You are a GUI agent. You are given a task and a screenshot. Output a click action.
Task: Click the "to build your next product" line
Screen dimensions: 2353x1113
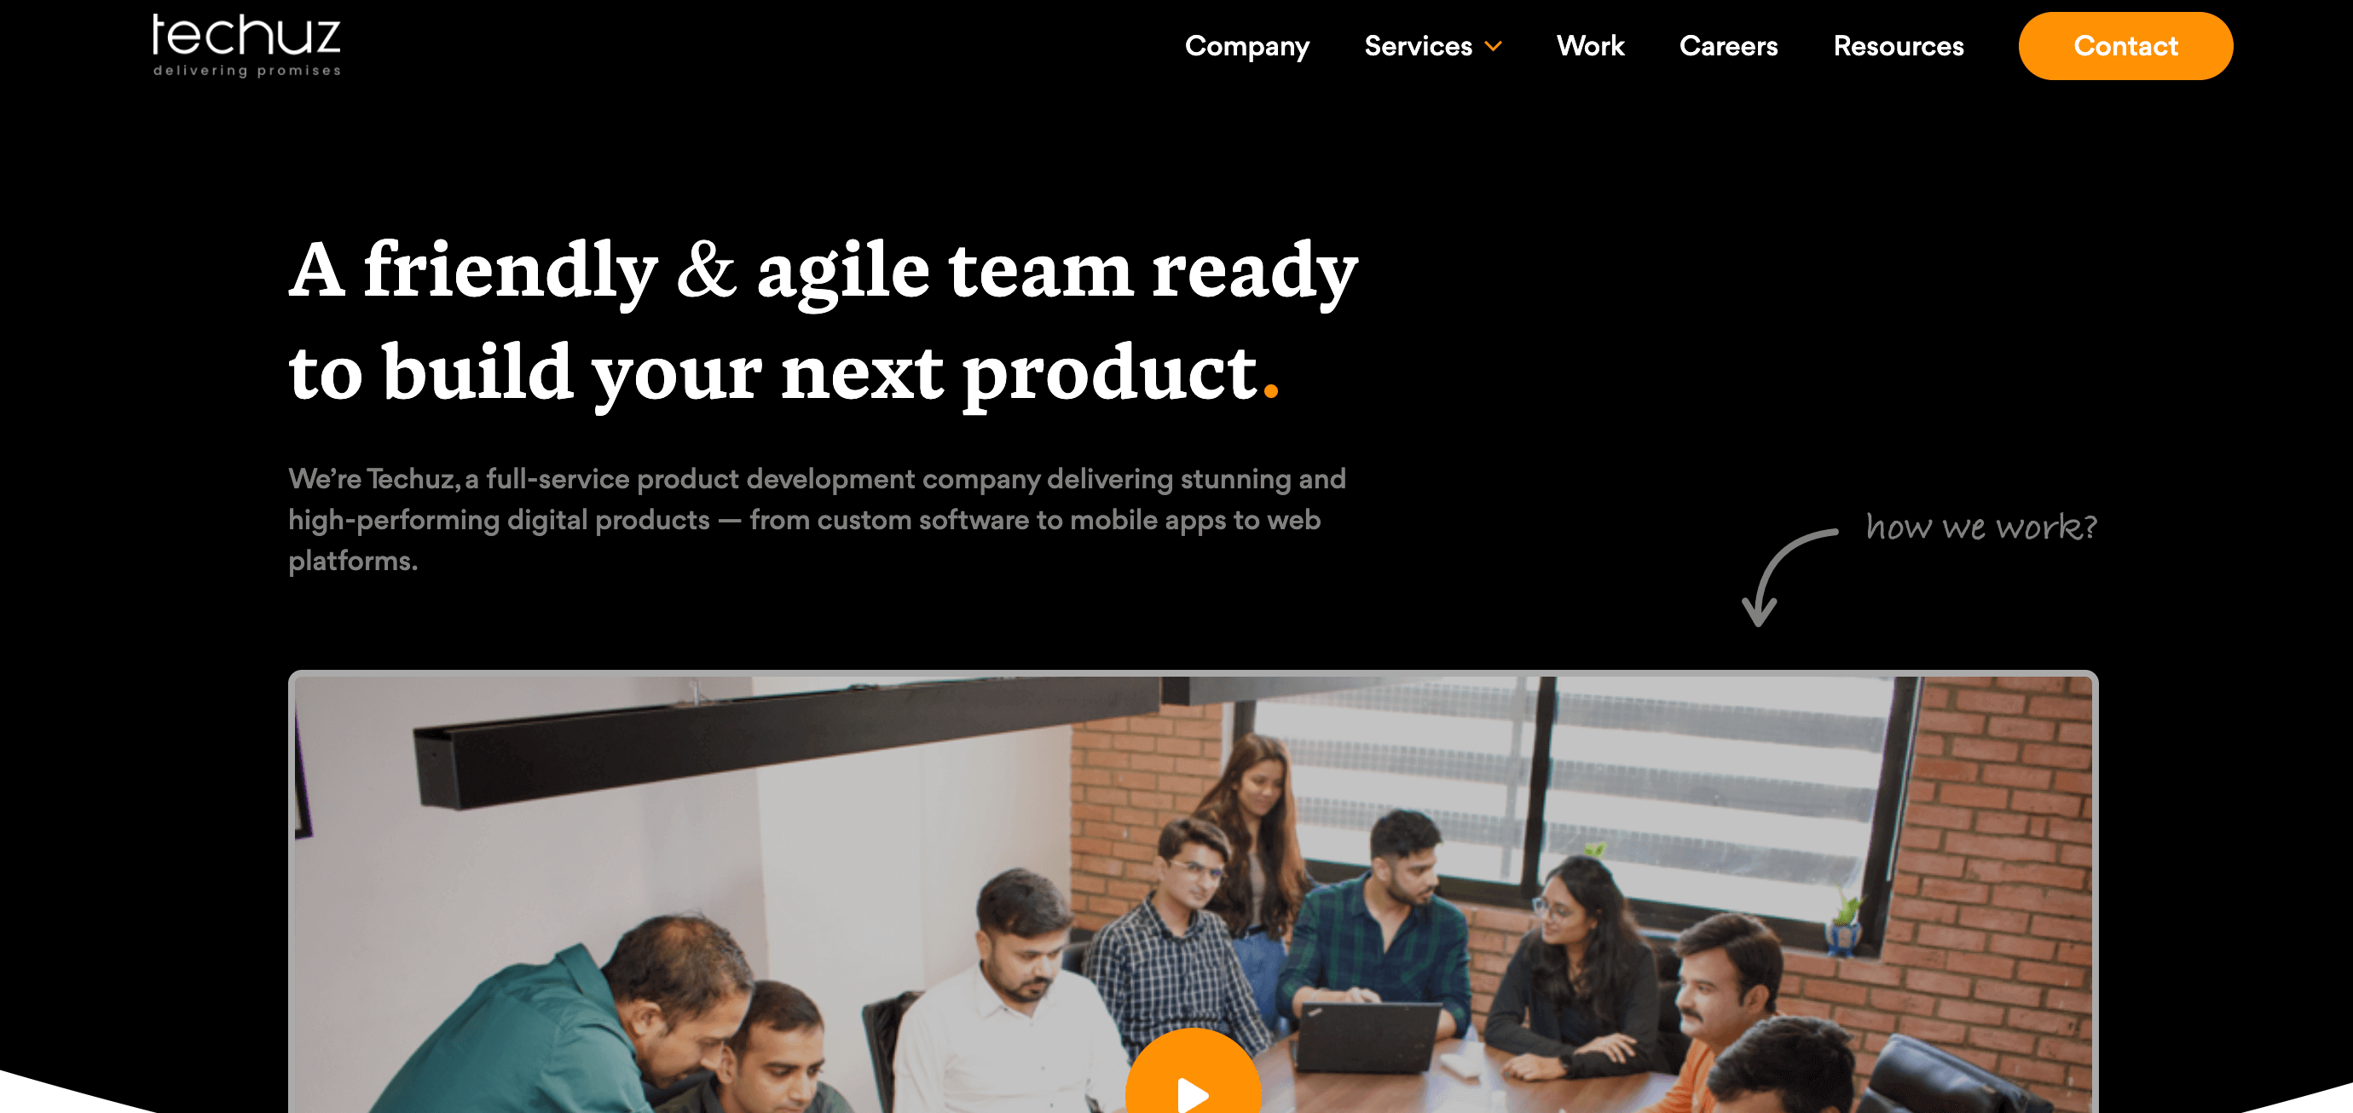772,372
